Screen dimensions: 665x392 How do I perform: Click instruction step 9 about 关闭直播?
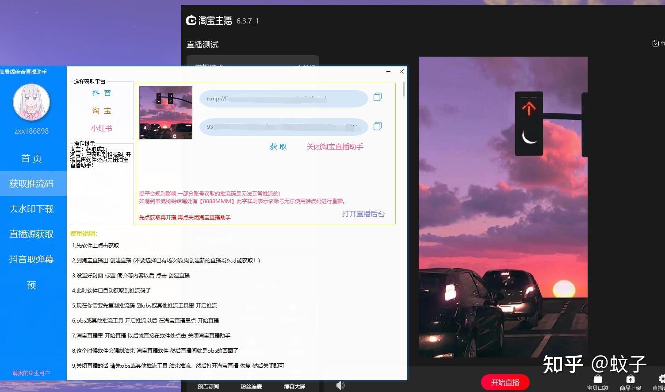(x=178, y=365)
